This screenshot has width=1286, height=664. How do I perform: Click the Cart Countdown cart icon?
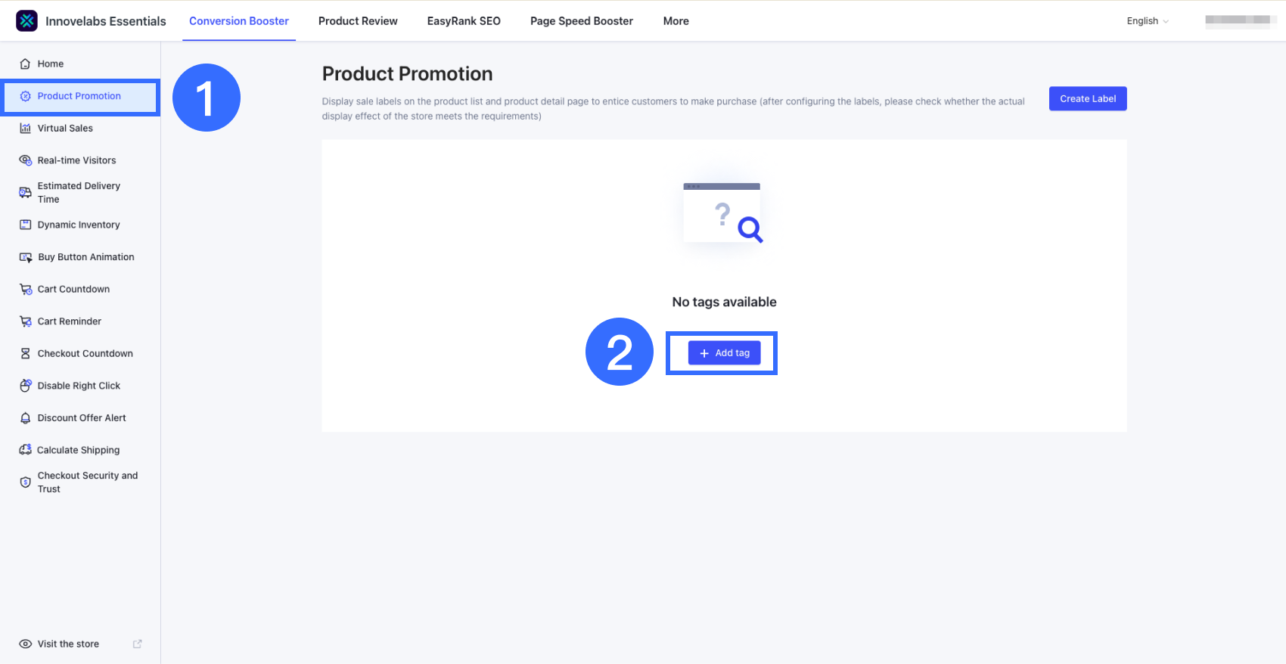[x=25, y=289]
